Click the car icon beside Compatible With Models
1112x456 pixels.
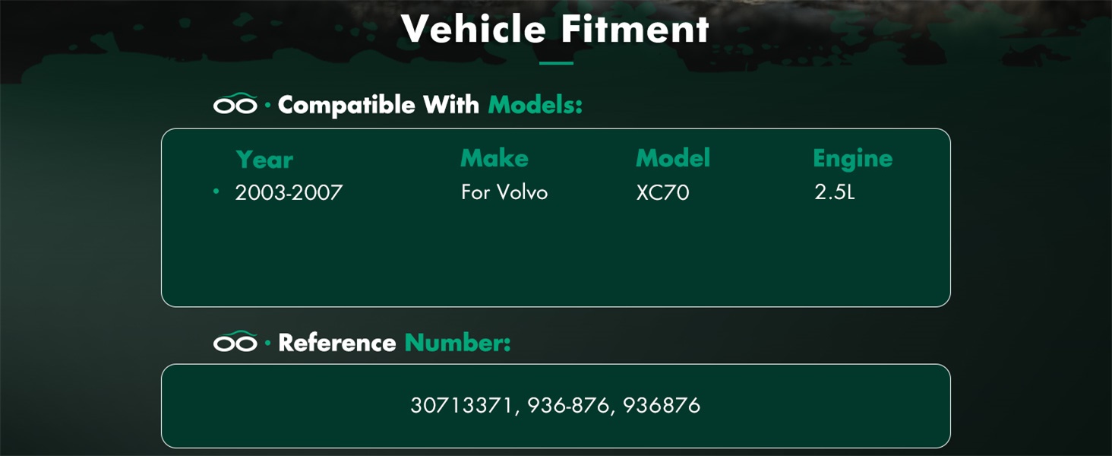(x=235, y=104)
